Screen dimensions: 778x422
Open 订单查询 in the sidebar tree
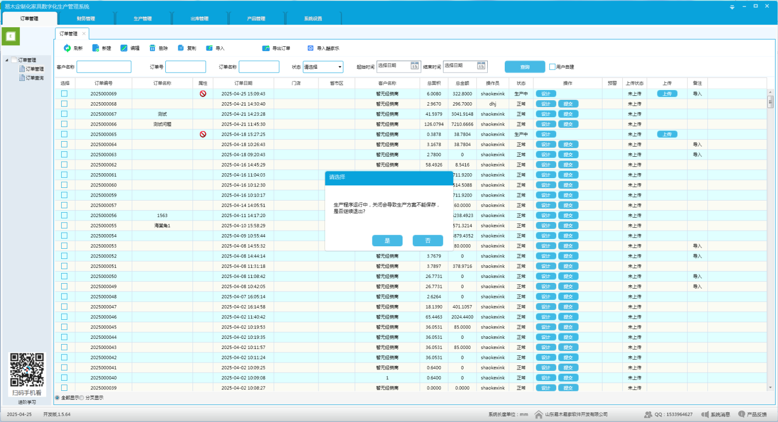pyautogui.click(x=35, y=78)
